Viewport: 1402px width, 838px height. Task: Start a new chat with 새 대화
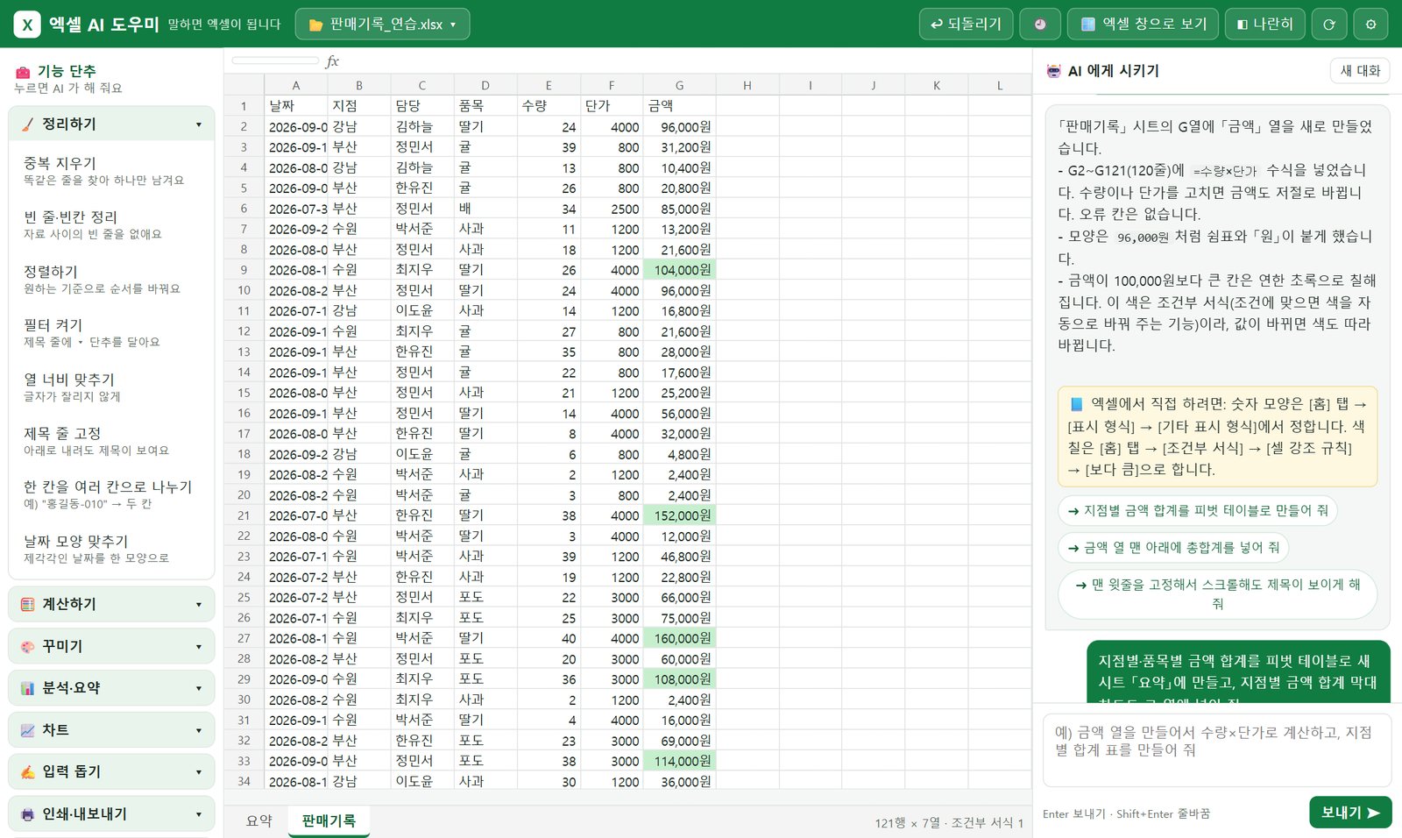[1360, 71]
